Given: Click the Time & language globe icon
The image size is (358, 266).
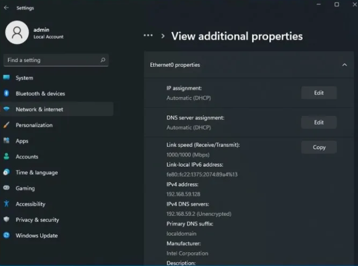Looking at the screenshot, I should tap(7, 172).
